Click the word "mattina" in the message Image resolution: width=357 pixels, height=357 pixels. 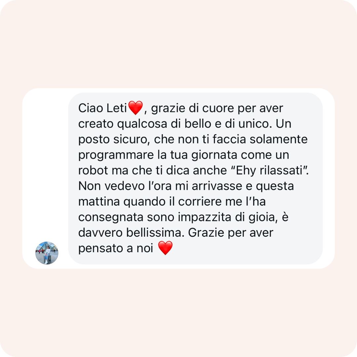(x=99, y=202)
